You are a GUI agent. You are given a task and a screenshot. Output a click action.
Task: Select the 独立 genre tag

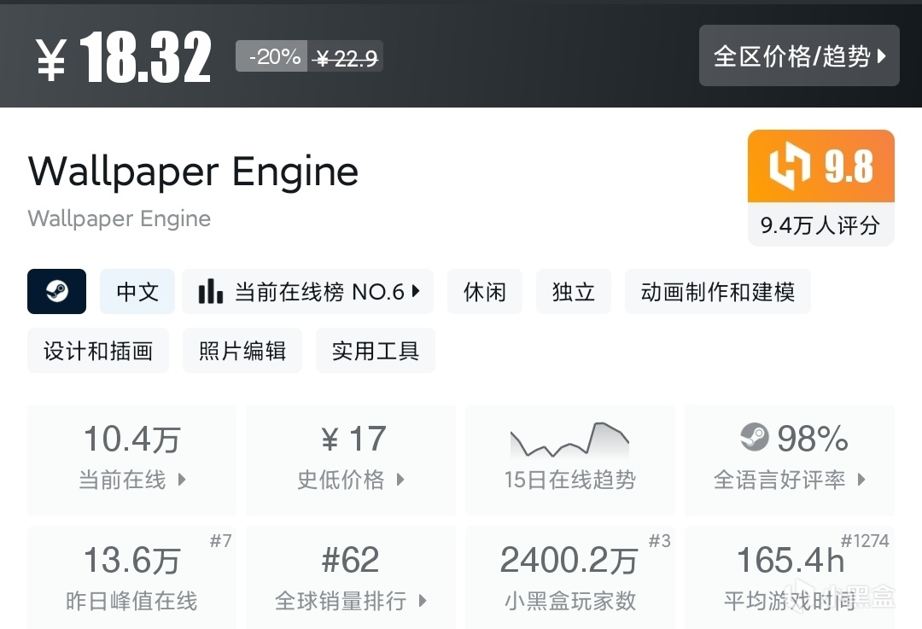pos(574,292)
